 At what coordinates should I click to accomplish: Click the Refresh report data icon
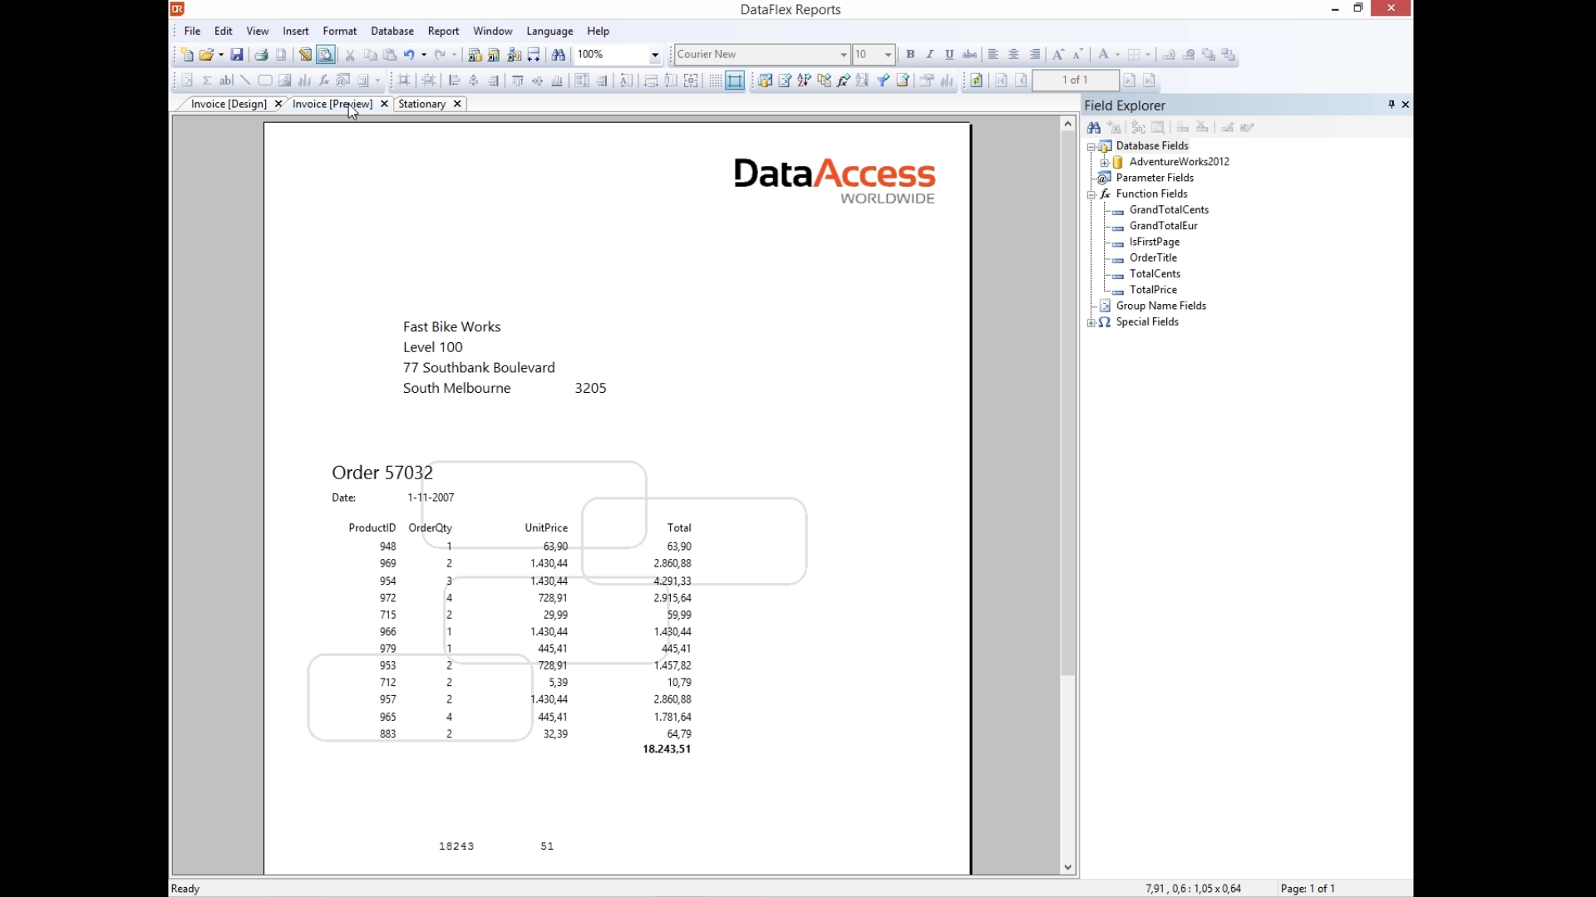coord(977,81)
